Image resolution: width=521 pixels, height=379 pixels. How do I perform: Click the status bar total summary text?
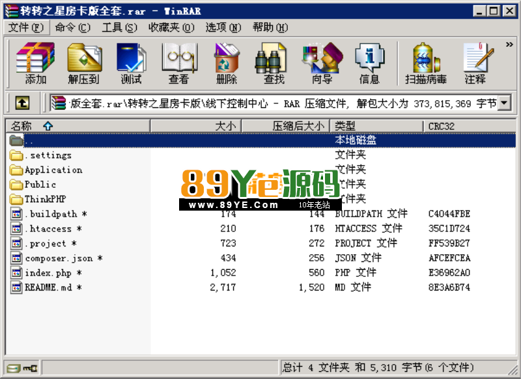pyautogui.click(x=378, y=367)
